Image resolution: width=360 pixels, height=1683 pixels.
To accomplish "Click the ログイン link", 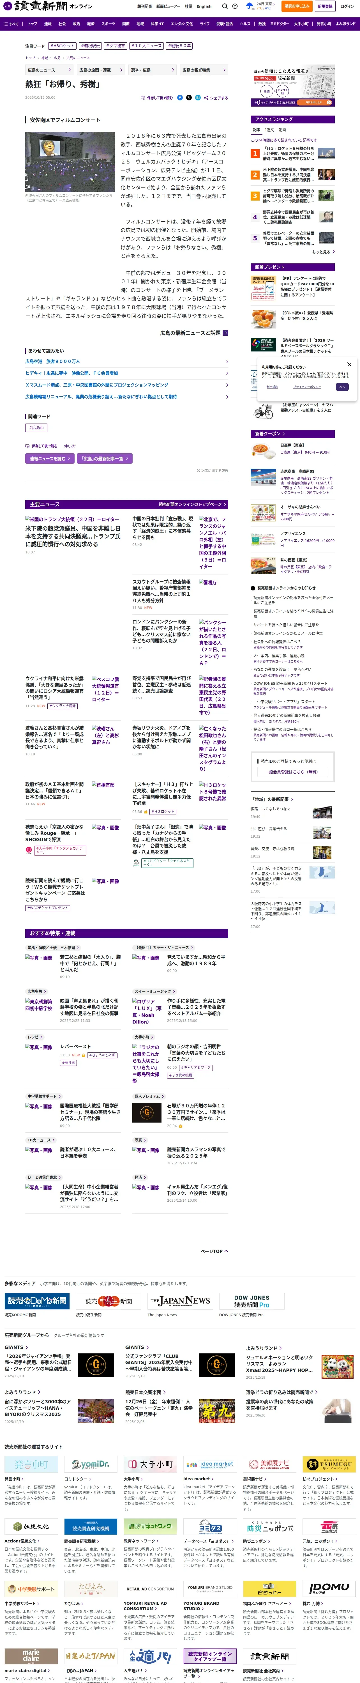I will (x=347, y=6).
